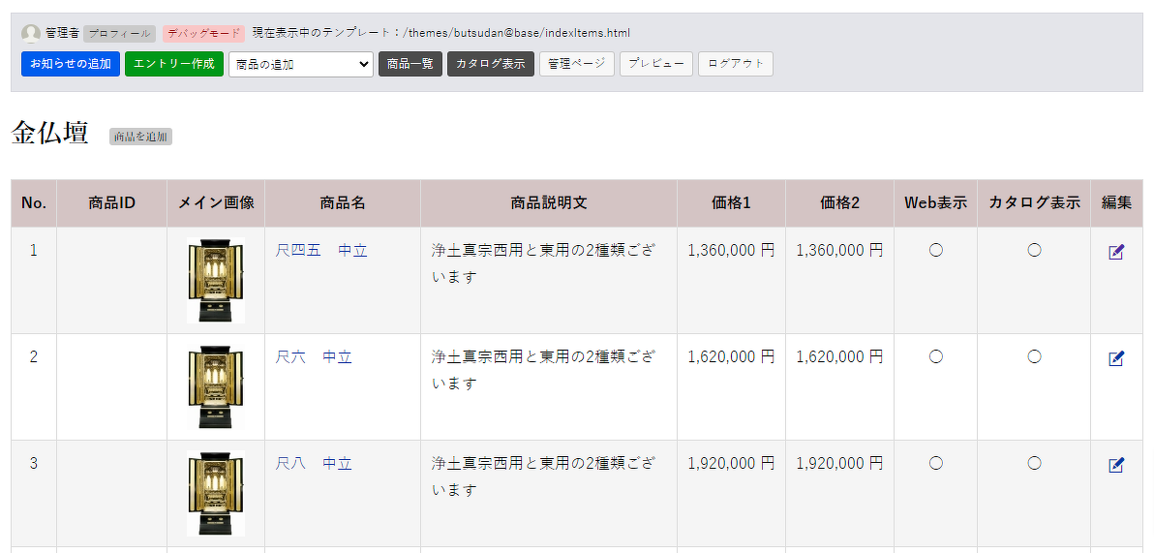Toggle カタログ表示 circle for row 2
Viewport: 1154px width, 553px height.
click(x=1034, y=357)
